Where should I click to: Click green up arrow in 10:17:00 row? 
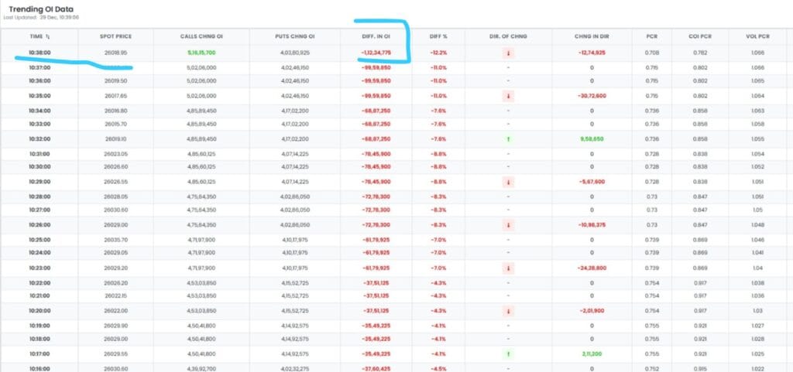(x=508, y=353)
